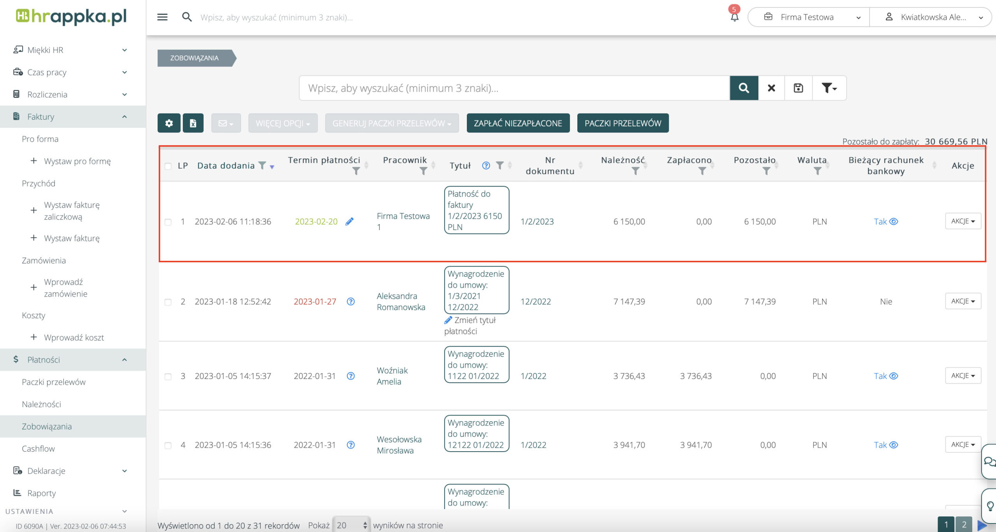Image resolution: width=996 pixels, height=532 pixels.
Task: Open AKCJE dropdown for row 1
Action: tap(963, 221)
